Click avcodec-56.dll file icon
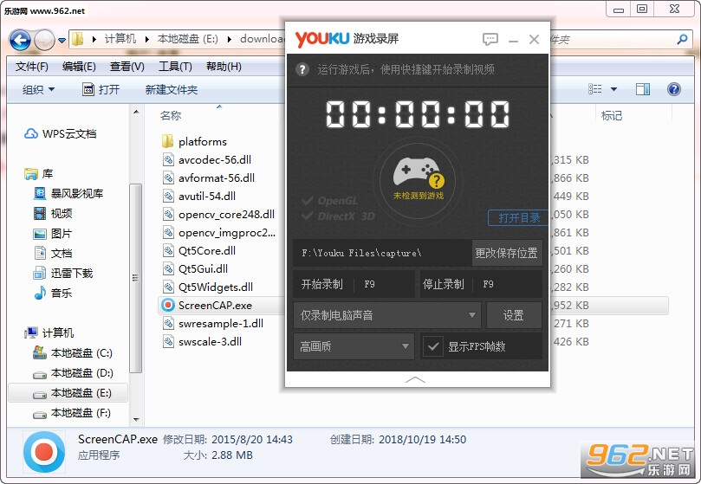The width and height of the screenshot is (701, 484). pyautogui.click(x=168, y=159)
